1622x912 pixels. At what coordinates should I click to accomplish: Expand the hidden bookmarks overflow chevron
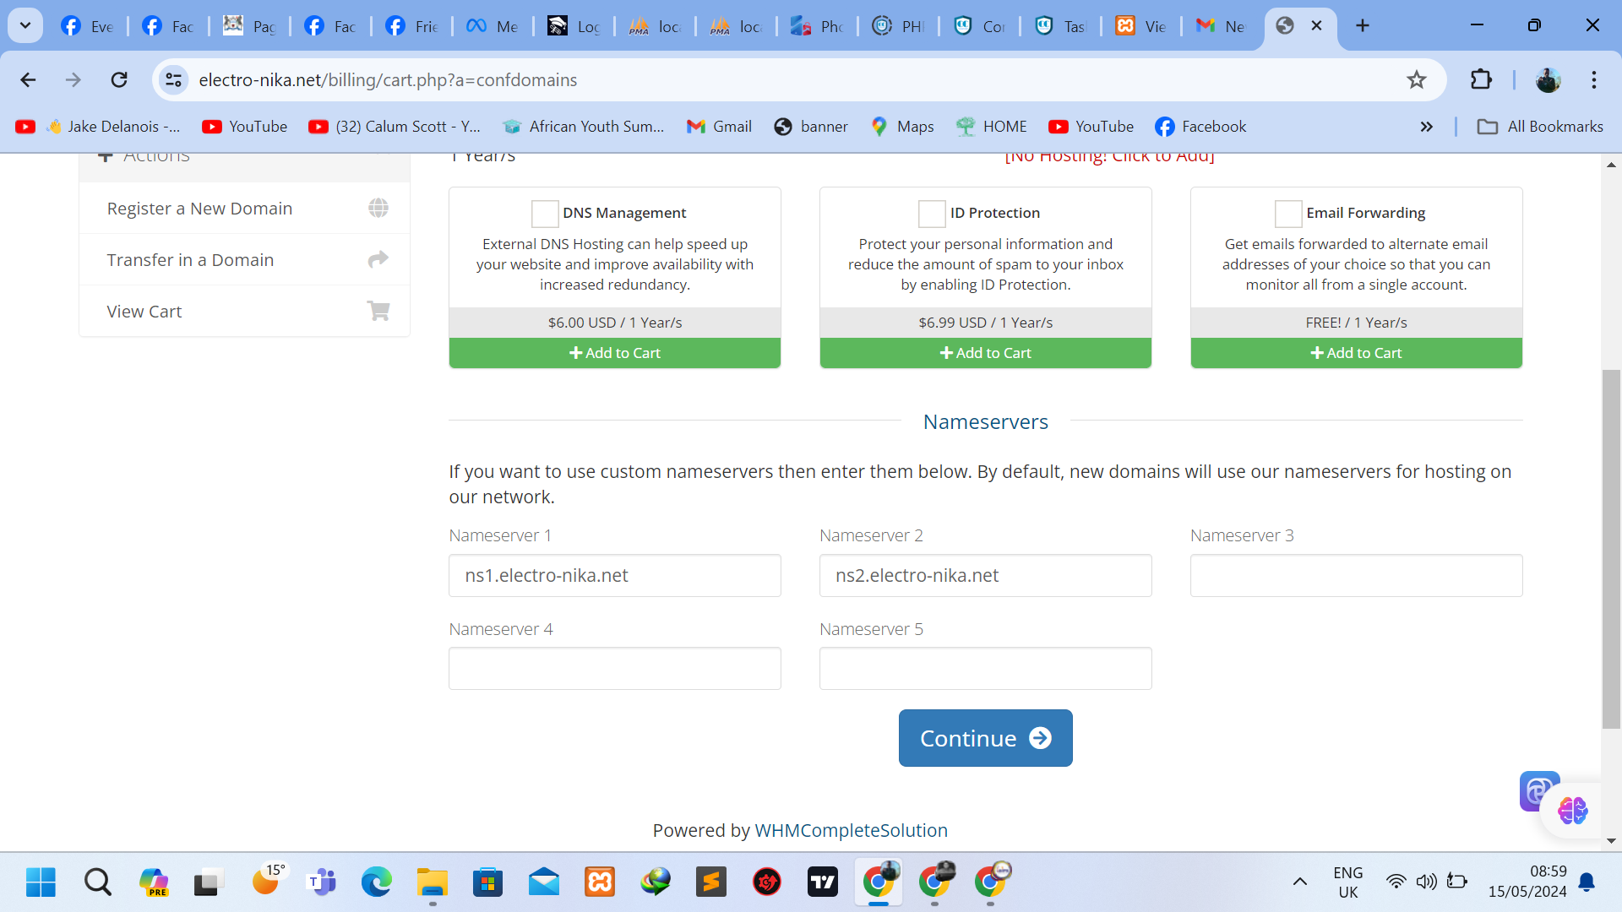(x=1427, y=127)
